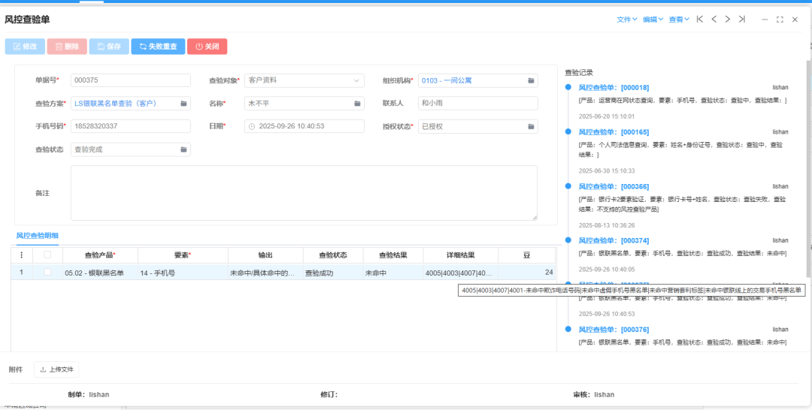This screenshot has width=812, height=410.
Task: Click the 要素 column header
Action: [183, 255]
